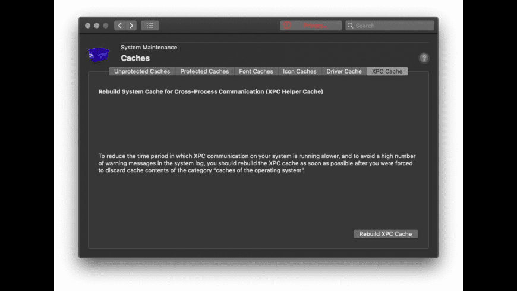Image resolution: width=517 pixels, height=291 pixels.
Task: Go forward with the right chevron button
Action: pos(131,26)
